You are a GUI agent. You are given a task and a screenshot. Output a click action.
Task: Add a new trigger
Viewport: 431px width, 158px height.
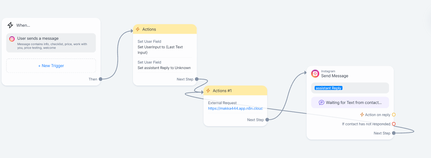[51, 66]
